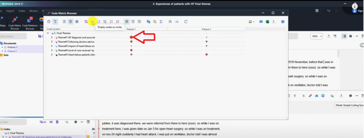Click the camera snapshot icon
364x138 pixels.
[261, 22]
